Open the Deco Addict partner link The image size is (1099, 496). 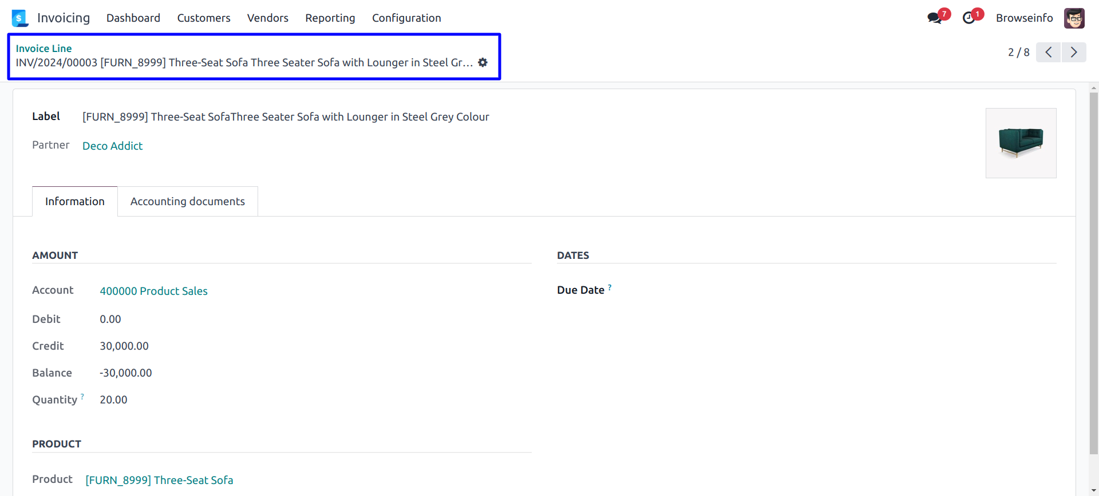tap(113, 146)
